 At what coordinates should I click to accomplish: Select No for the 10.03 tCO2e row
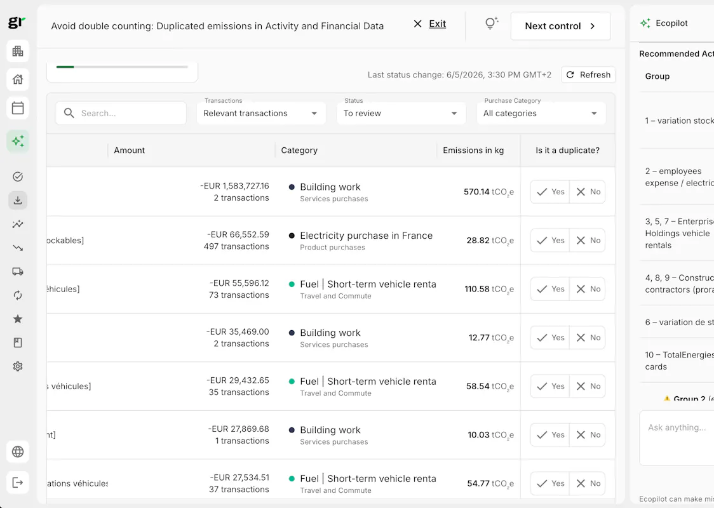point(588,435)
